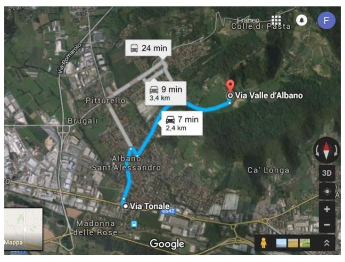Viewport: 345px width, 262px height.
Task: Select the 9 min 3,4 km driving route
Action: click(x=166, y=93)
